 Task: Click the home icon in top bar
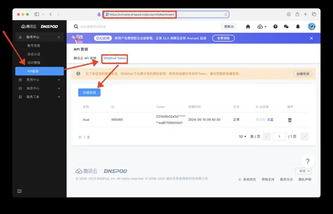click(x=248, y=27)
